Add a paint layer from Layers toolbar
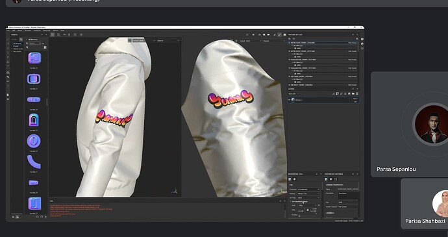The image size is (448, 237). 342,94
